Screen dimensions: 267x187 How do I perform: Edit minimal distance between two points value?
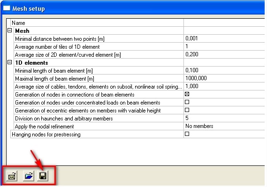tap(224, 38)
